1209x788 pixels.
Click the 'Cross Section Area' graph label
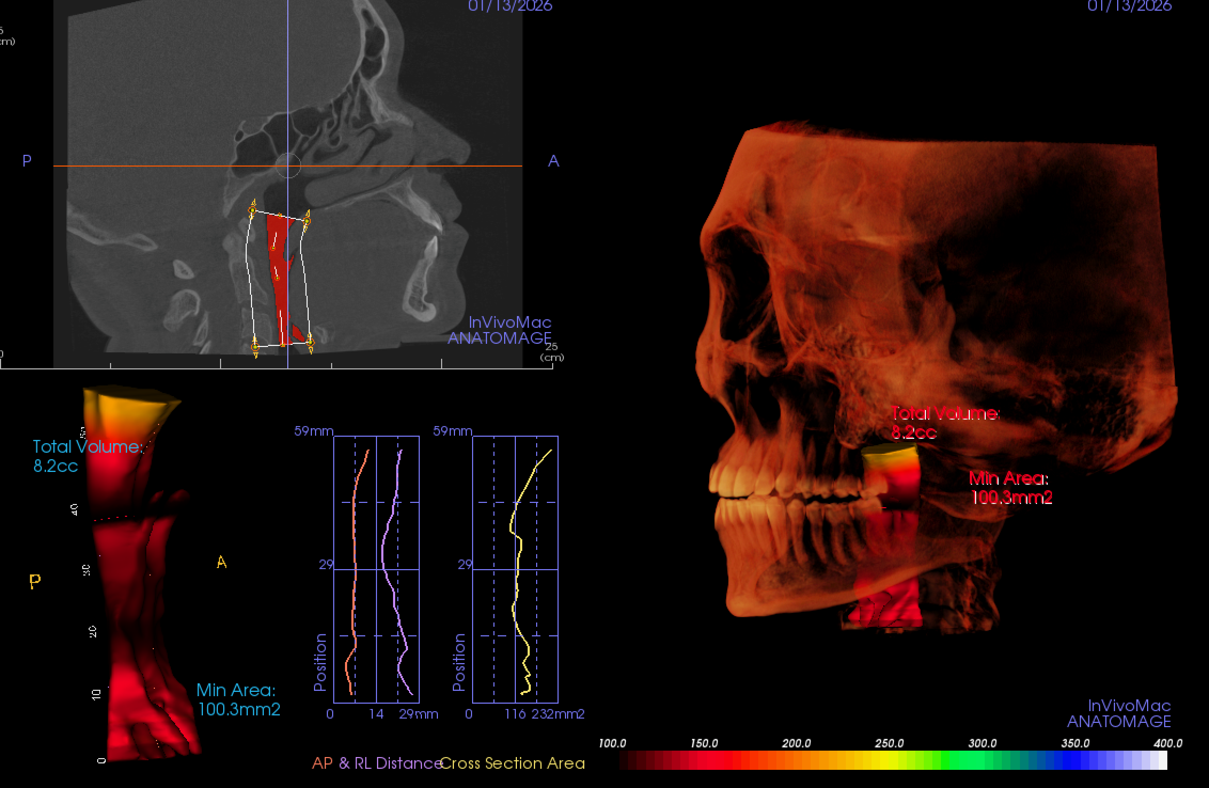(513, 763)
